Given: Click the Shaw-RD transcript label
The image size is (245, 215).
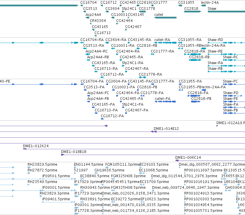Looking at the screenshot, I should tap(215, 40).
